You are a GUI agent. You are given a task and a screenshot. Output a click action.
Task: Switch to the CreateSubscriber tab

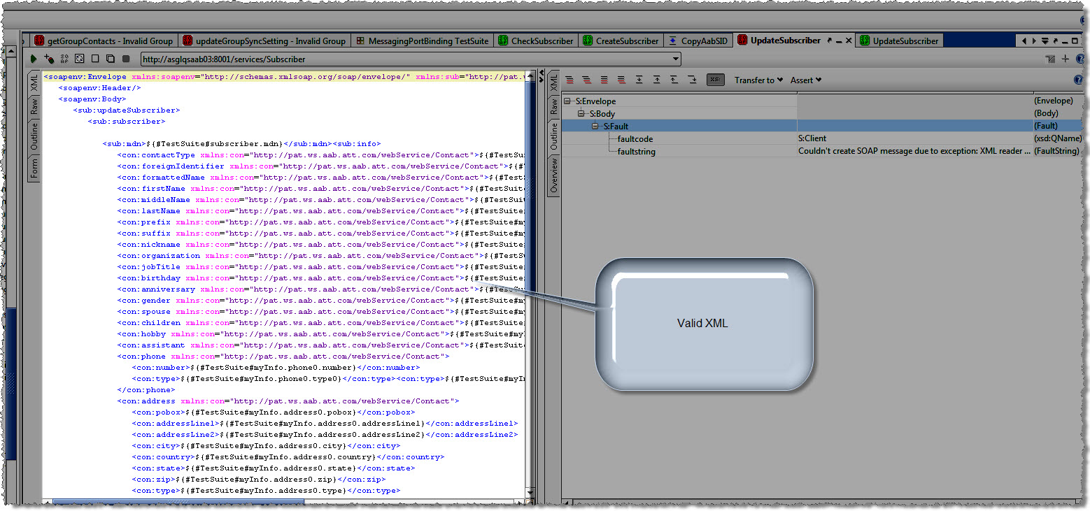[620, 41]
